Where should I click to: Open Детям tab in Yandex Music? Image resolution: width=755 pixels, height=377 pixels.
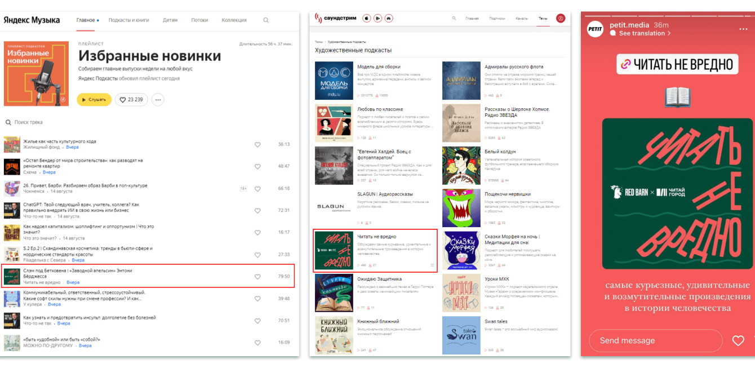(170, 20)
